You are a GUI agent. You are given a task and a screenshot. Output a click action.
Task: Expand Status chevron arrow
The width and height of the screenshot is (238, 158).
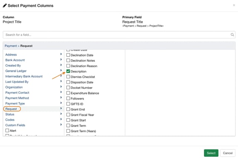pyautogui.click(x=61, y=114)
